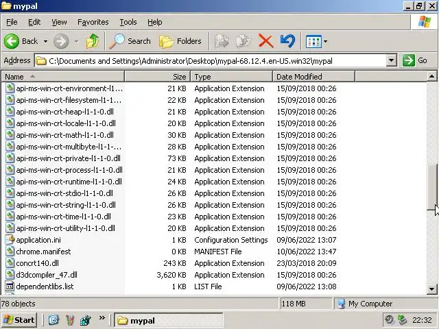Sort by the Size column header
439x329 pixels.
click(x=157, y=76)
